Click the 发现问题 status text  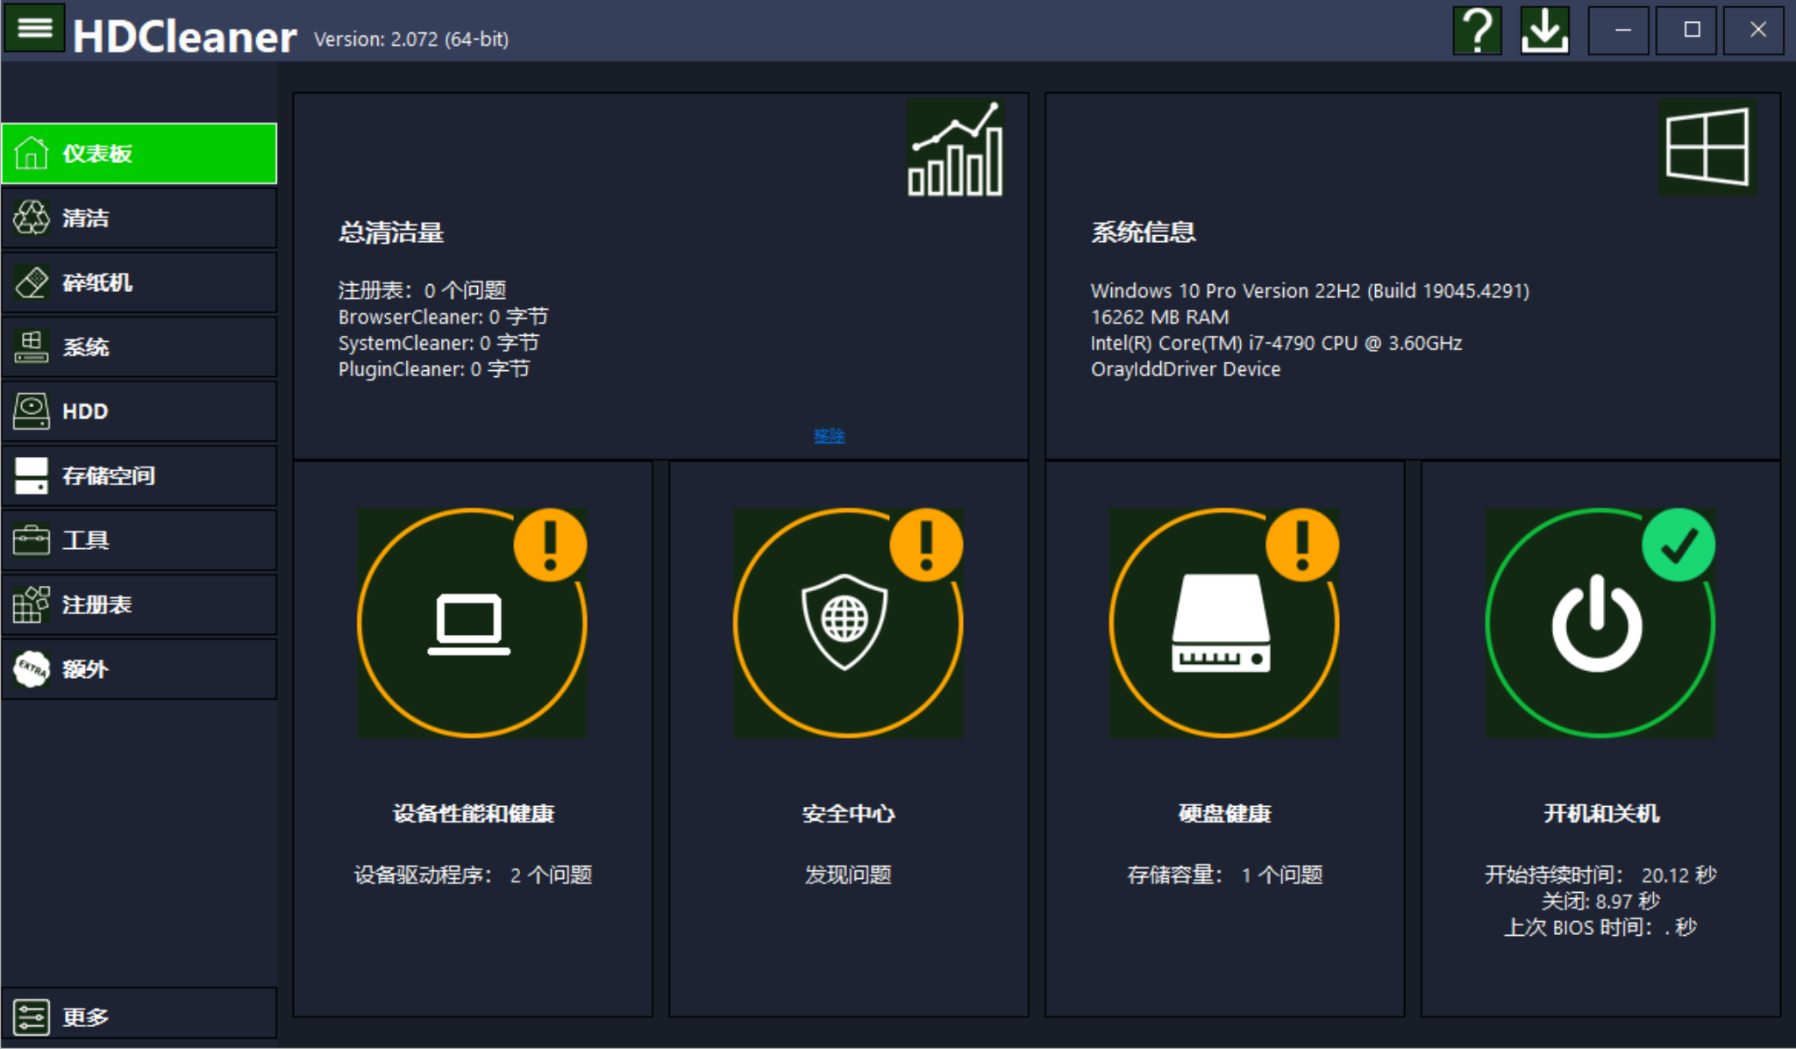848,874
